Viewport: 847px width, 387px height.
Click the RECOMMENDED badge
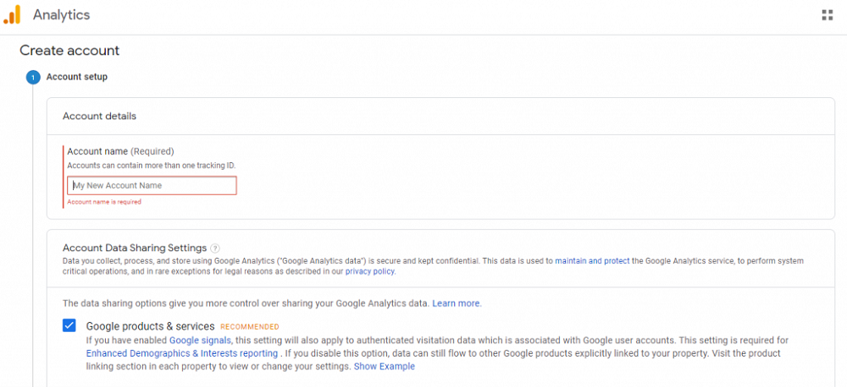coord(250,327)
